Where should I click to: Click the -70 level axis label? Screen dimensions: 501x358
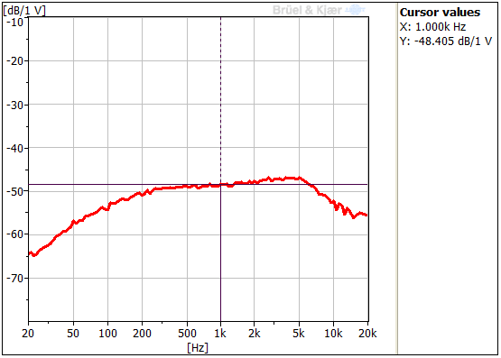(x=15, y=279)
